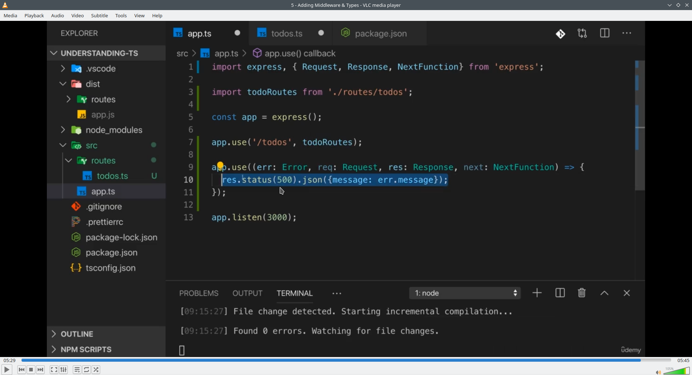
Task: Select app.ts in the Explorer tree
Action: pos(103,191)
